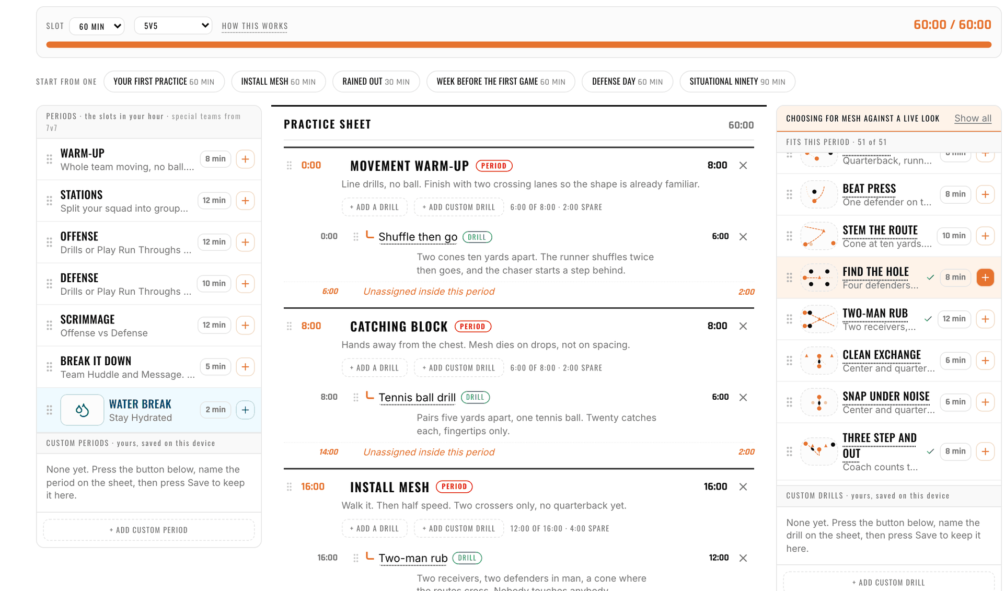The width and height of the screenshot is (1005, 591).
Task: Click the water droplet icon on Water Break
Action: tap(82, 410)
